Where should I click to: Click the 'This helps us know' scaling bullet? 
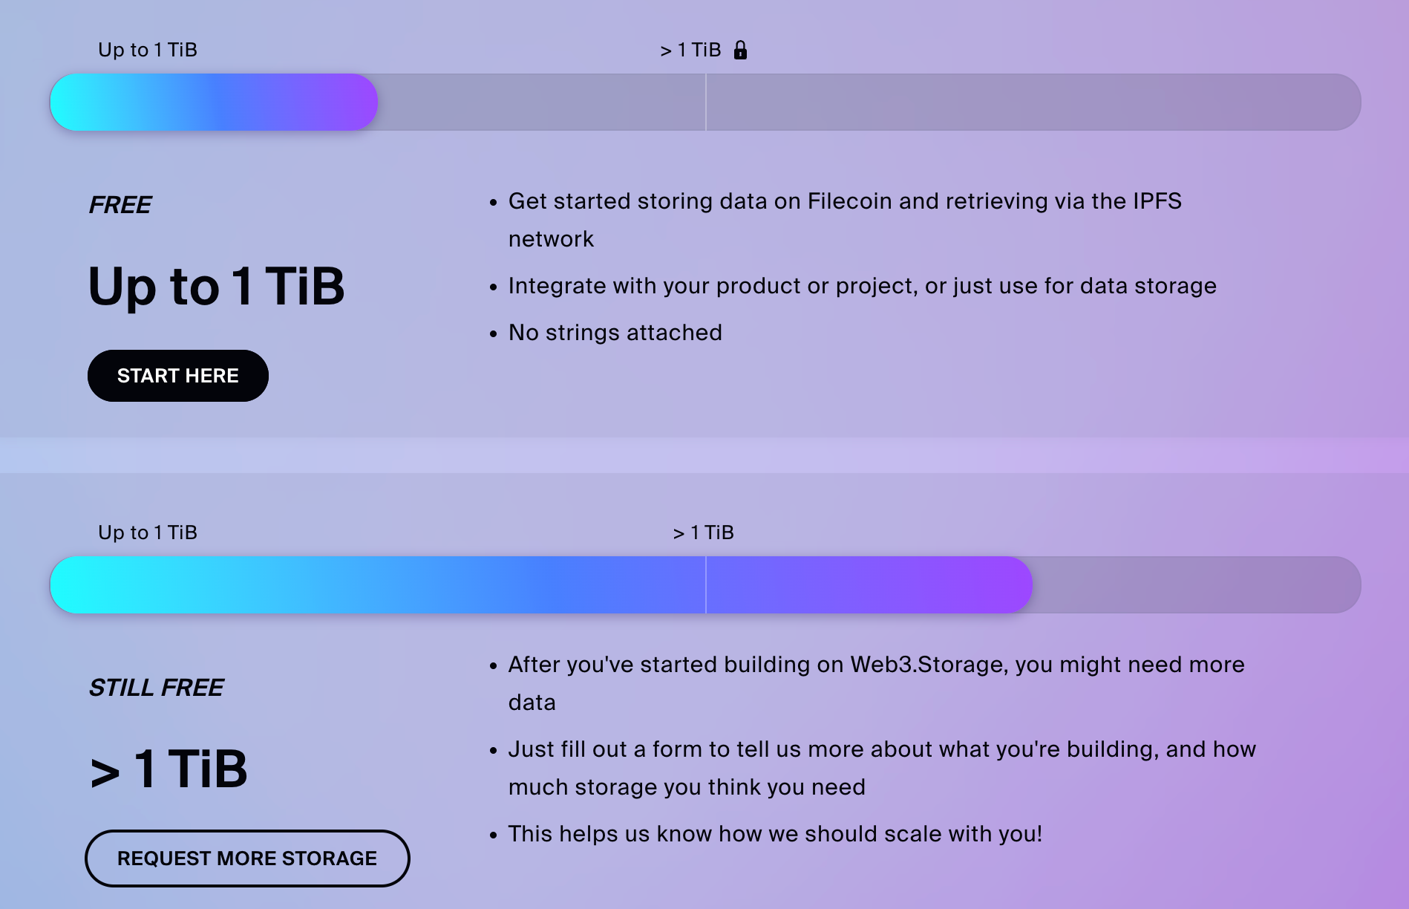coord(775,834)
